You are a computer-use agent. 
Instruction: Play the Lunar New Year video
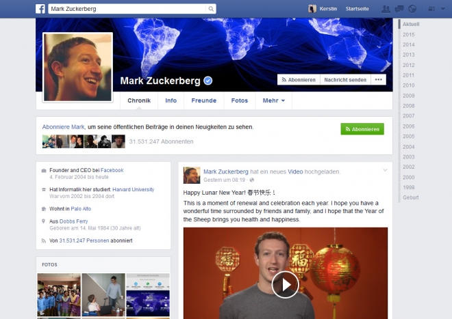(x=285, y=285)
